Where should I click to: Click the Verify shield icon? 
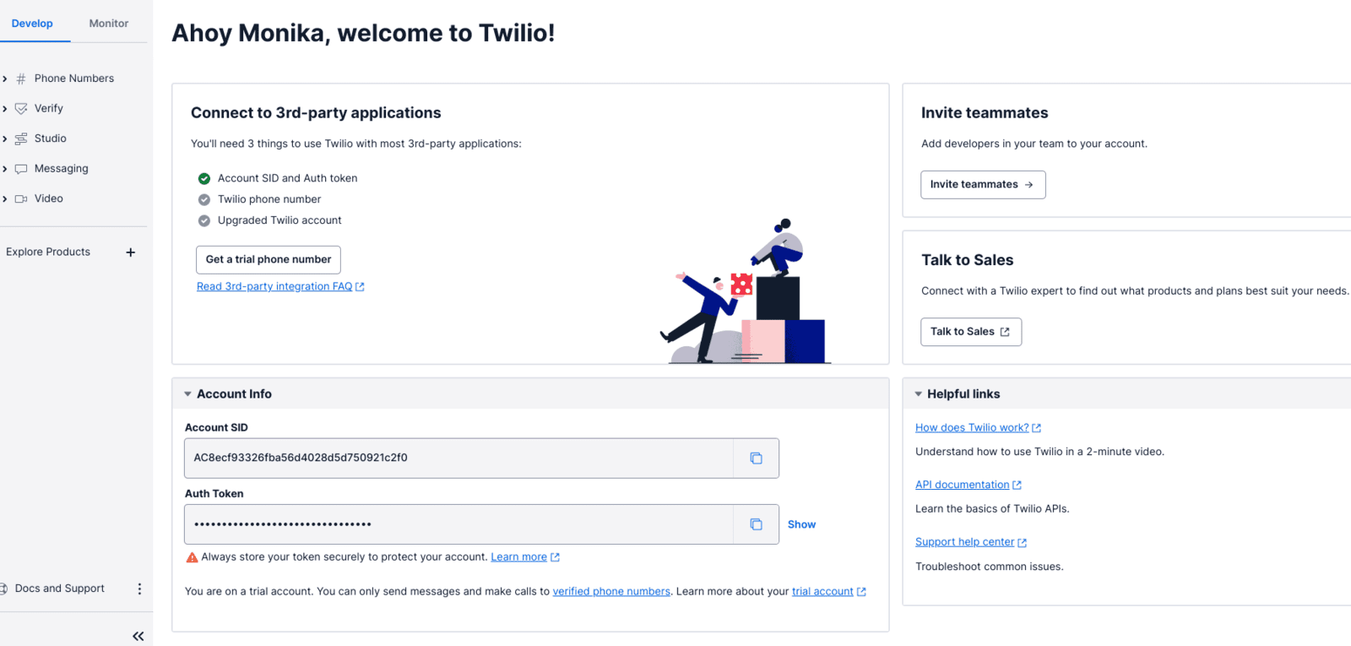(x=21, y=108)
